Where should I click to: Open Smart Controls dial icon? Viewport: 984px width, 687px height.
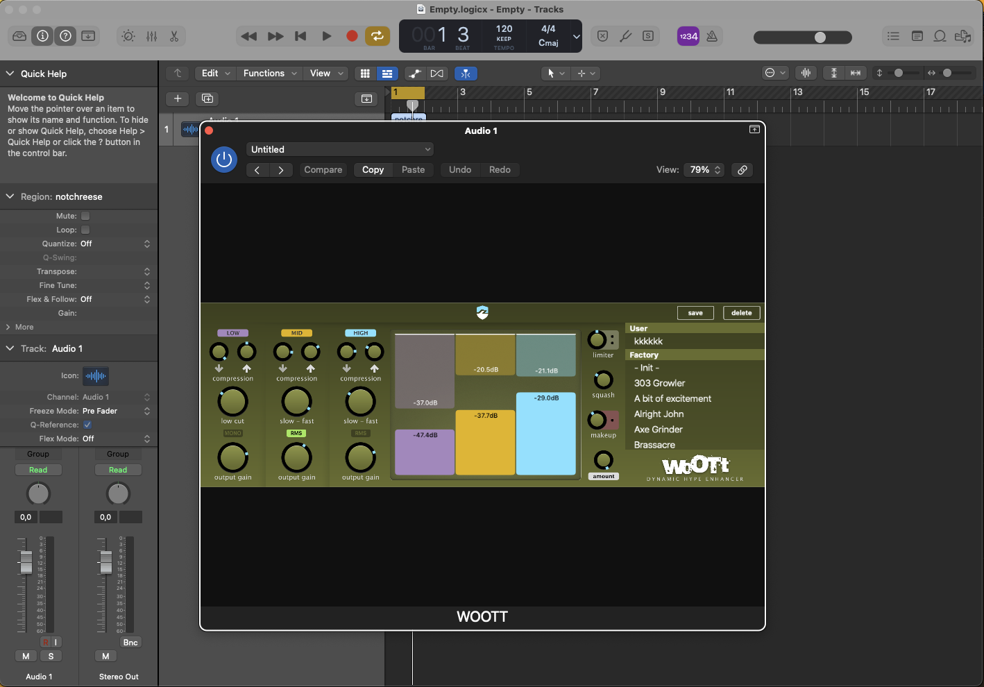pyautogui.click(x=128, y=36)
